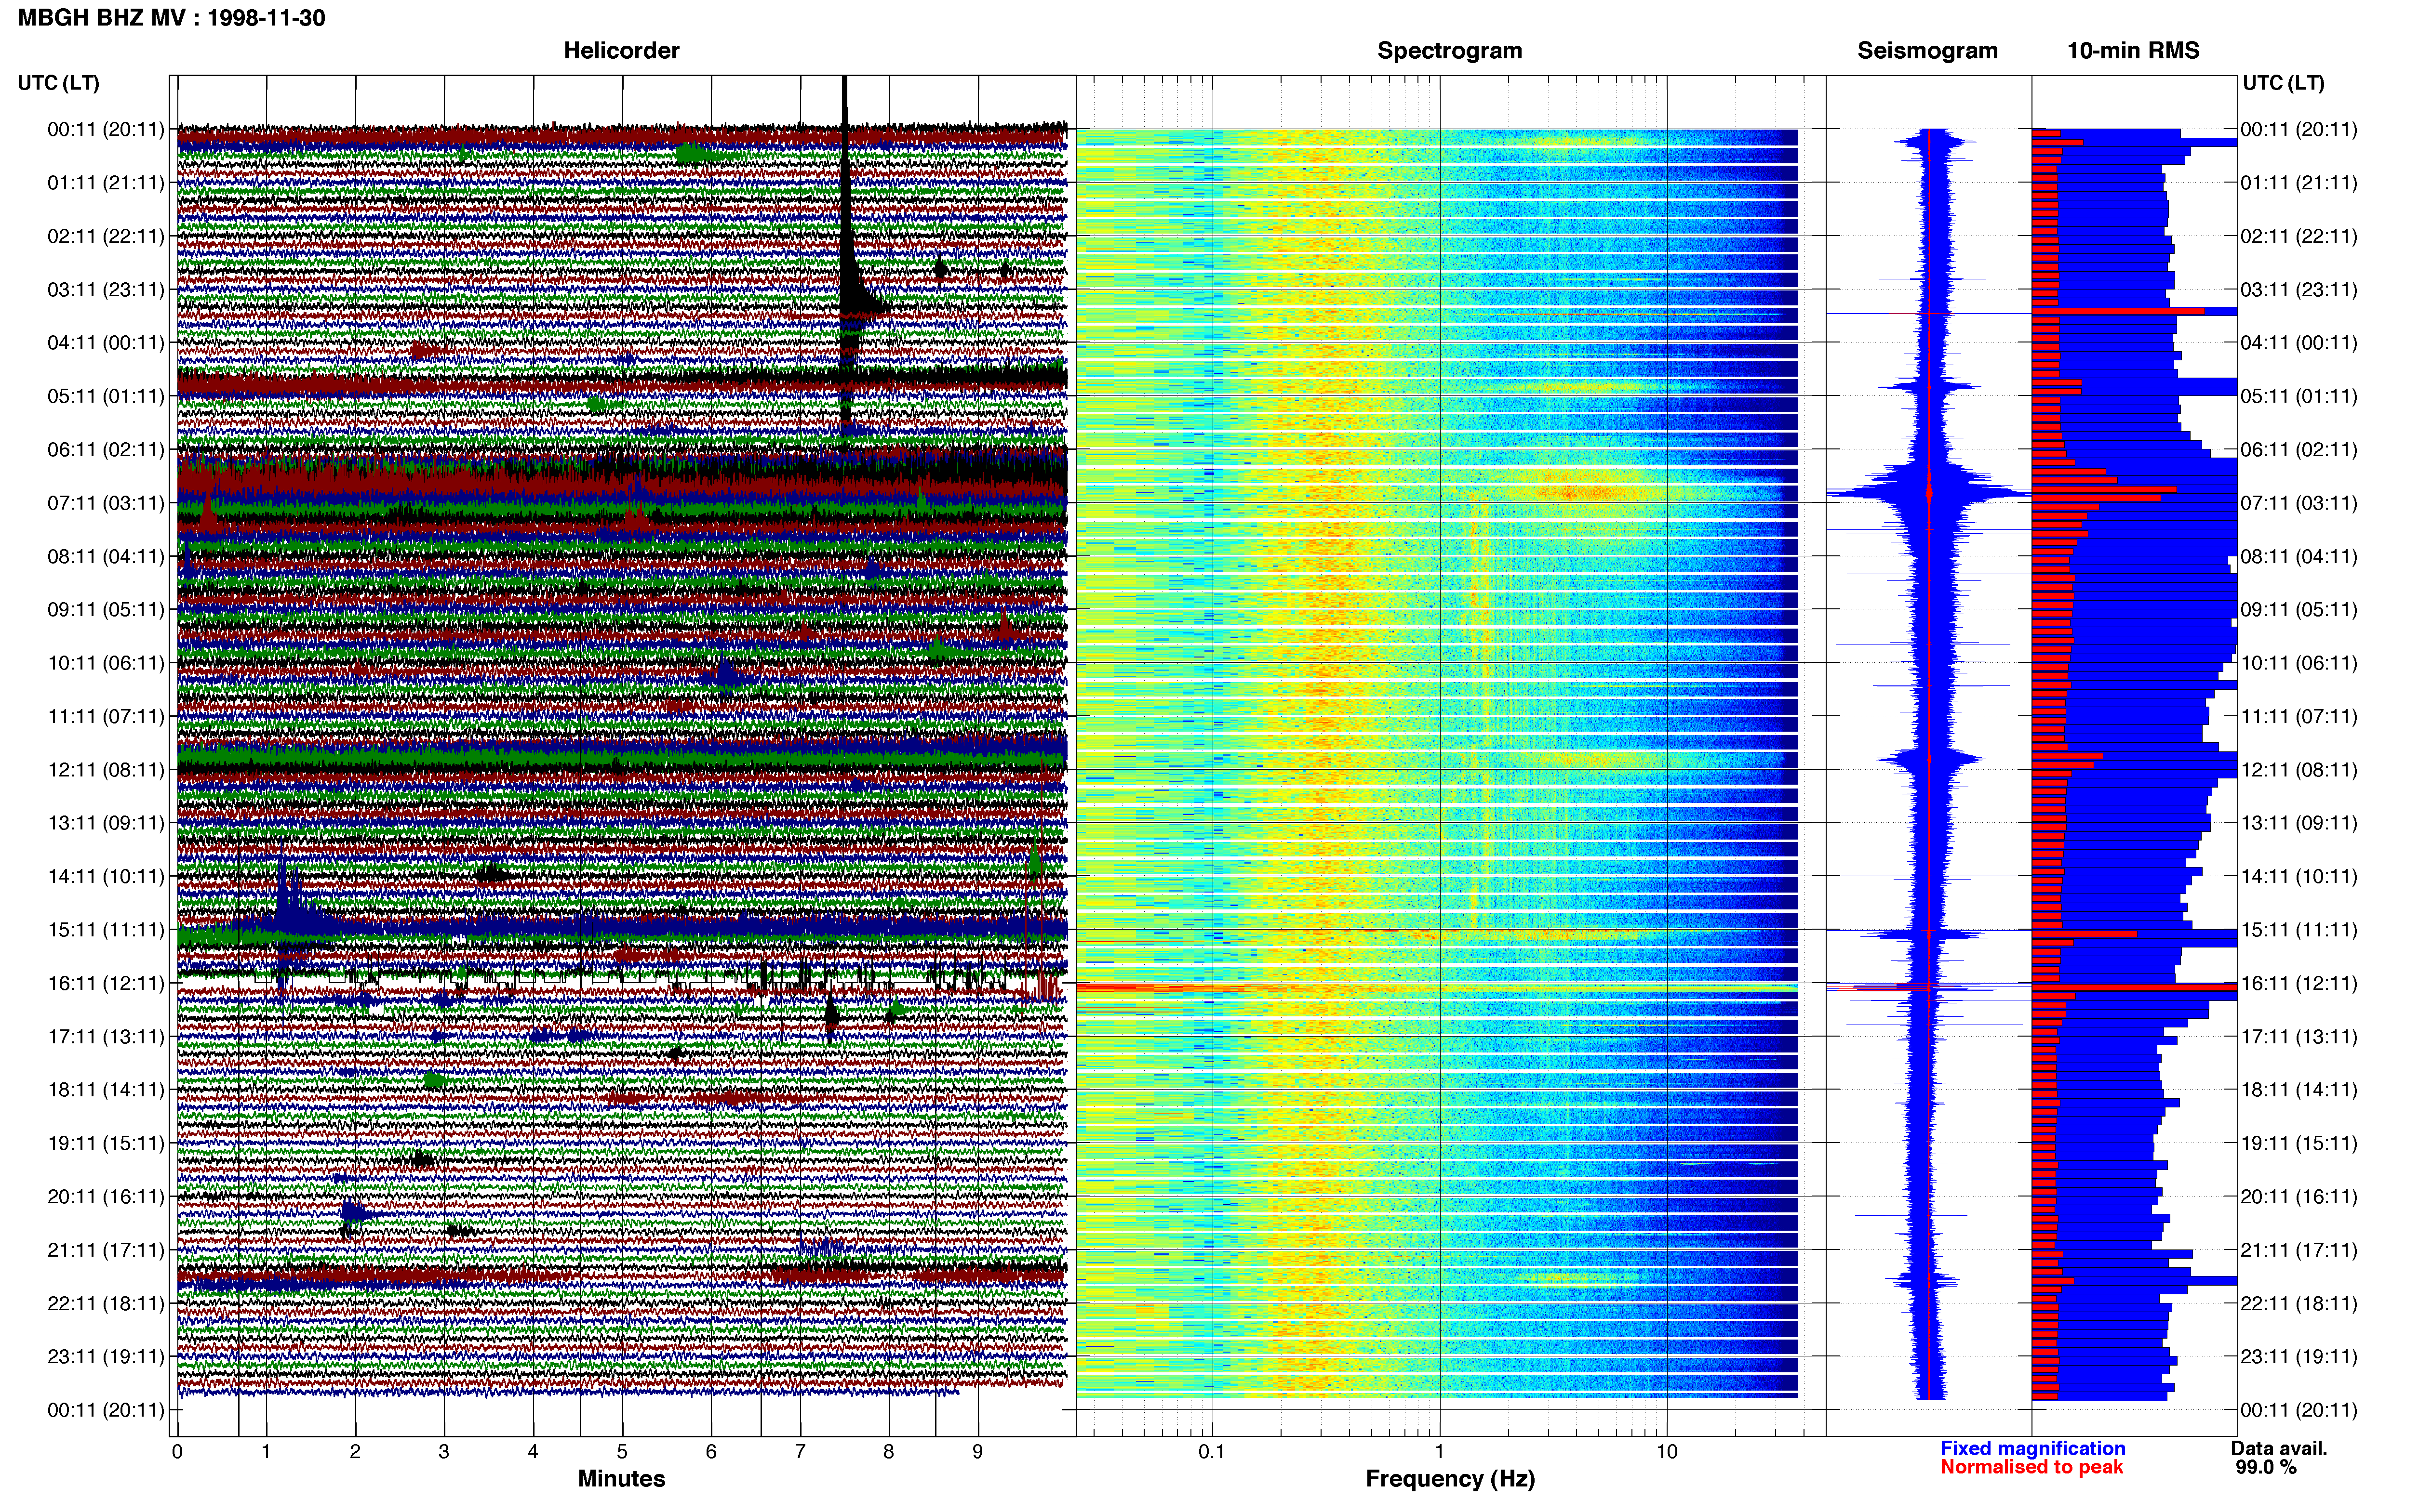Click left time label '22:11 (18:11)'

tap(106, 1303)
